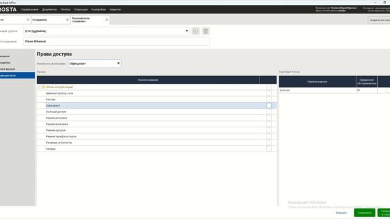390x219 pixels.
Task: Open the Отчеты menu
Action: pyautogui.click(x=65, y=10)
